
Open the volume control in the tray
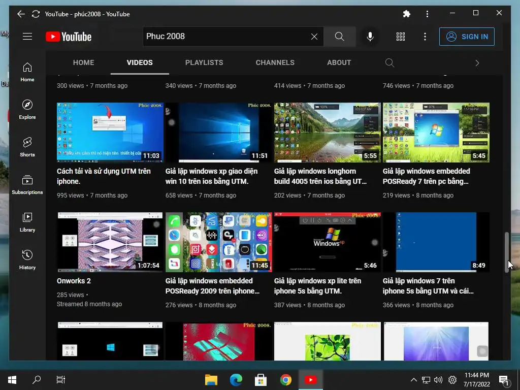pos(438,380)
